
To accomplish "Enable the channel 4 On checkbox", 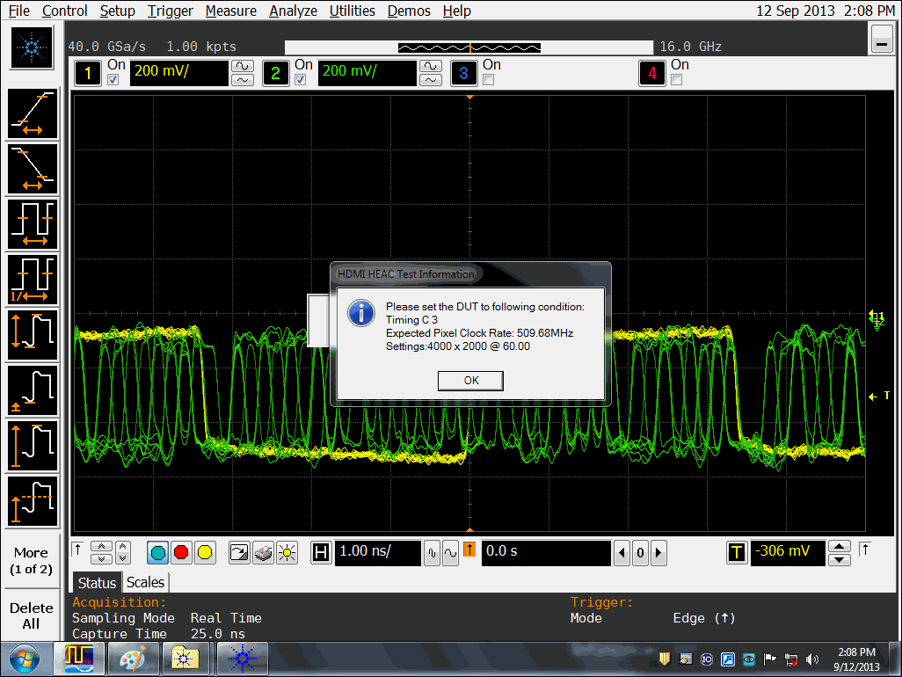I will 676,80.
